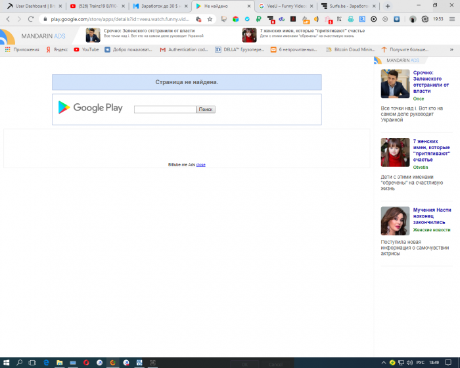
Task: Open the translate page icon in address bar
Action: (x=198, y=19)
